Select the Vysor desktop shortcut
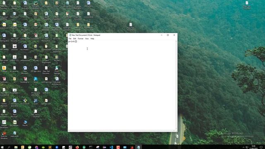This screenshot has height=149, width=265. 36,102
